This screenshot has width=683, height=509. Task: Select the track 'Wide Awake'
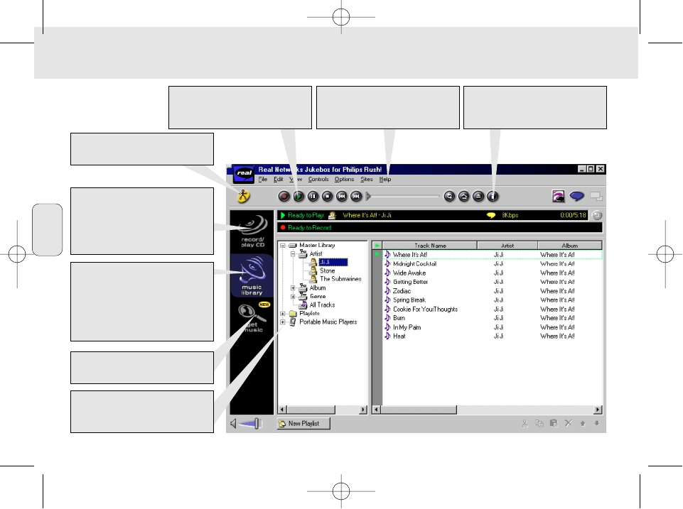pos(409,273)
